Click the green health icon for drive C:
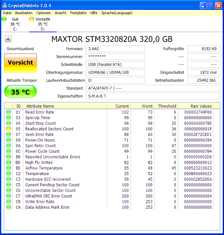Image resolution: width=224 pixels, height=235 pixels. pos(4,19)
